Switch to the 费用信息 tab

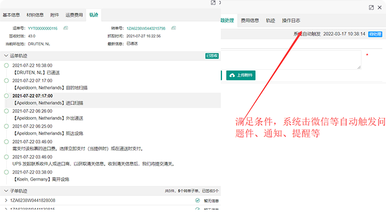click(250, 20)
